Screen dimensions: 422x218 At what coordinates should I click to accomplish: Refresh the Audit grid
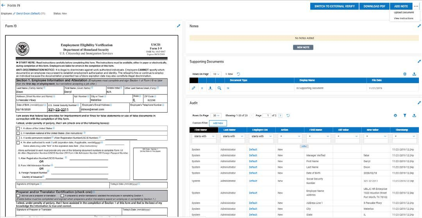(x=288, y=115)
